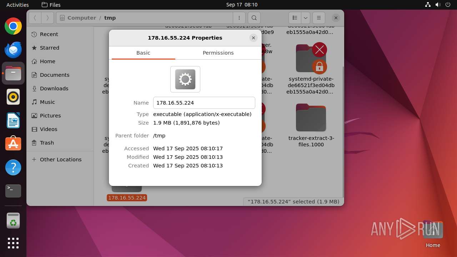Open the Home desktop icon
457x257 pixels.
tap(433, 234)
